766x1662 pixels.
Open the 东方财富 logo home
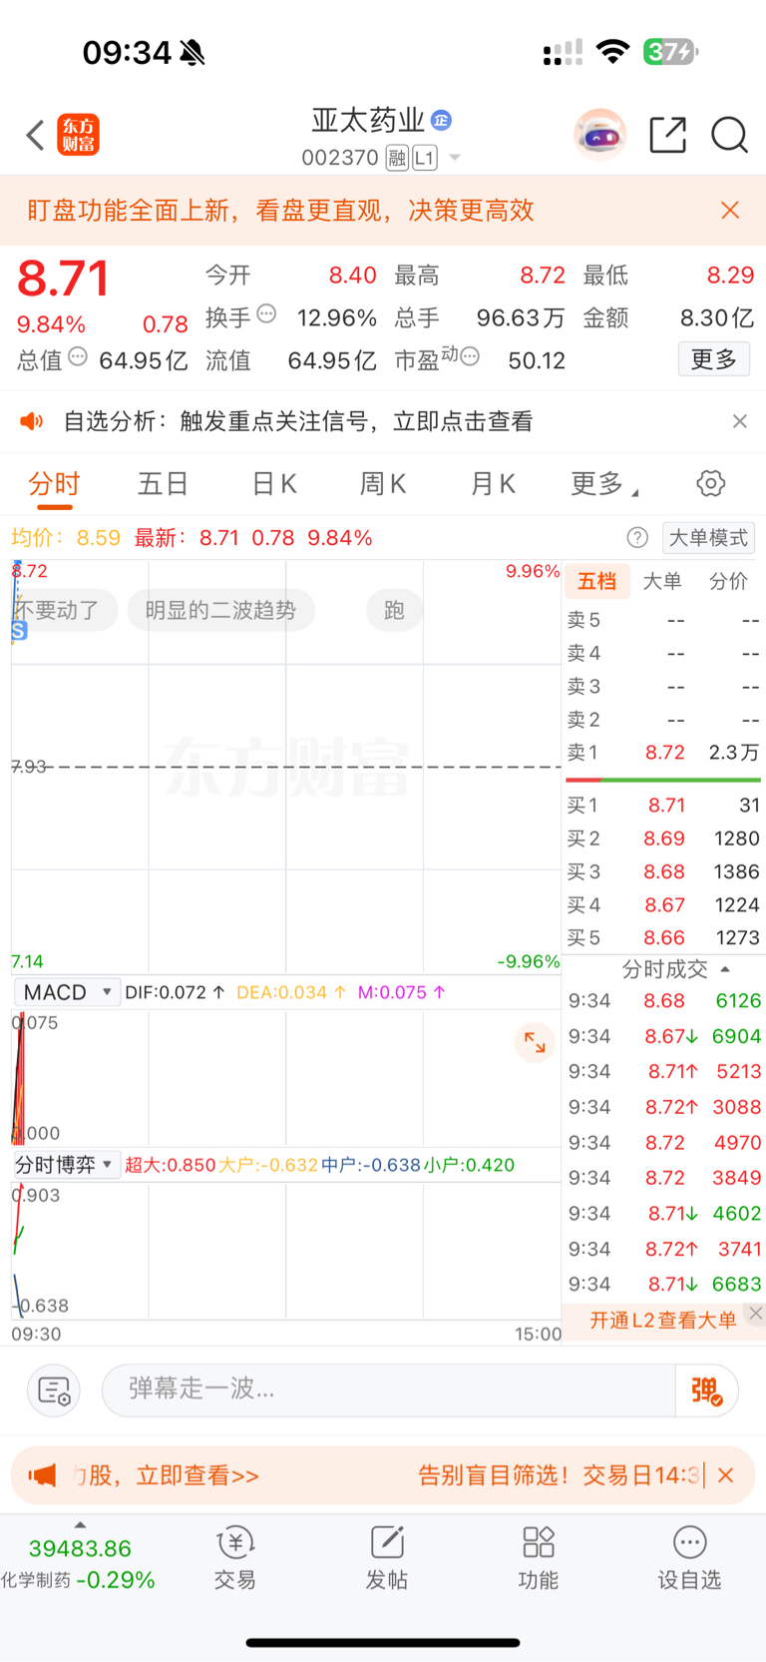(x=79, y=135)
